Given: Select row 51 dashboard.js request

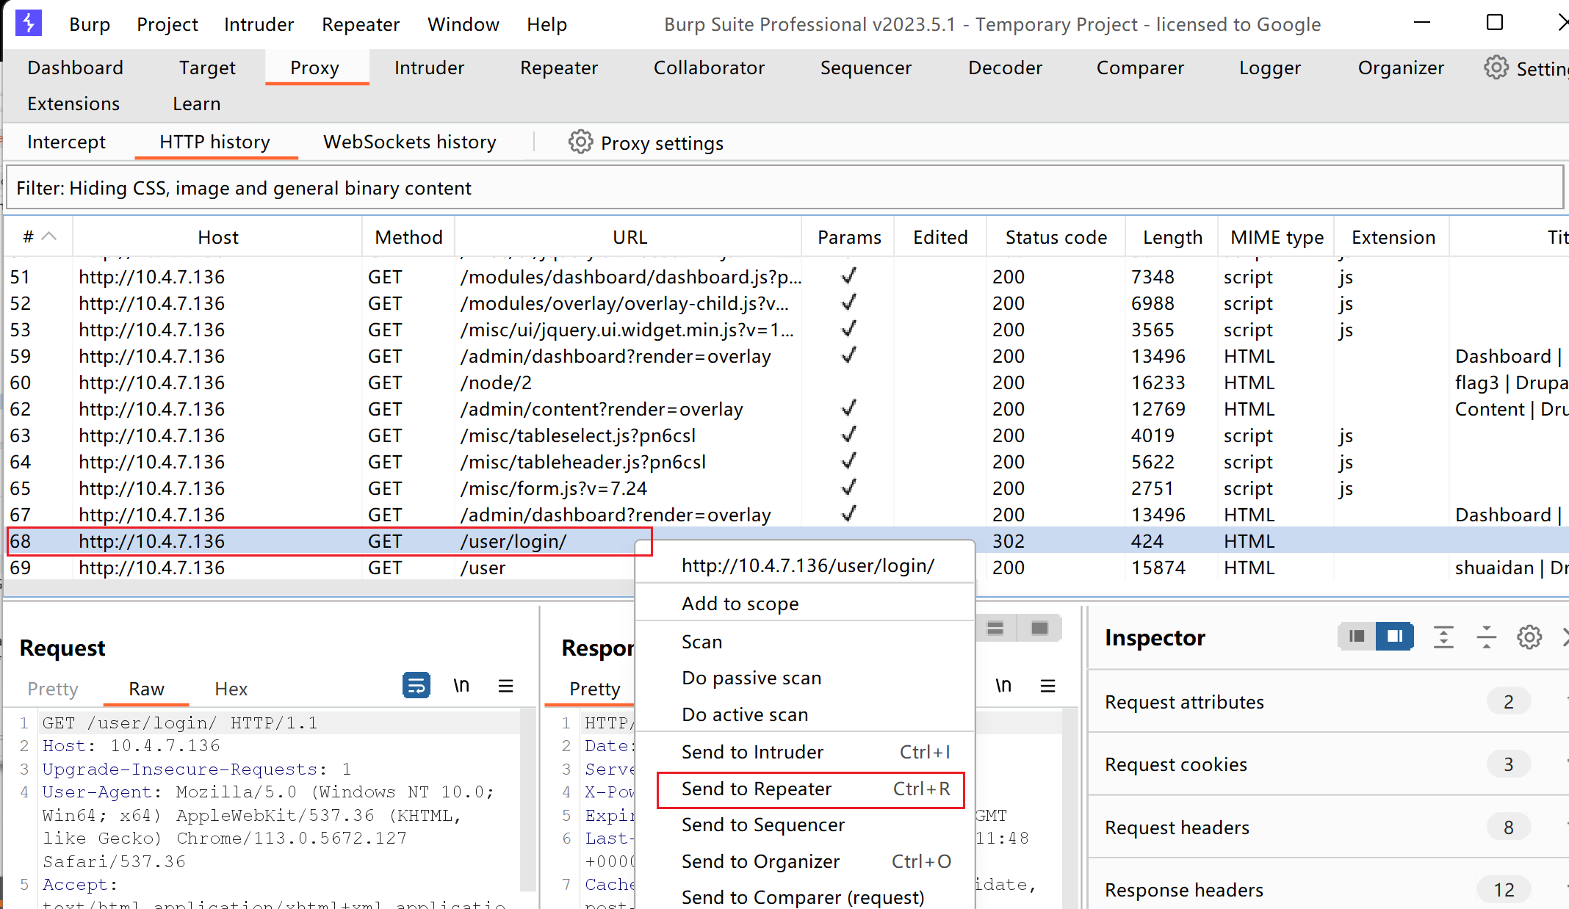Looking at the screenshot, I should pos(786,277).
